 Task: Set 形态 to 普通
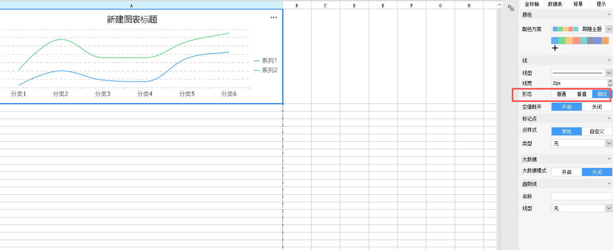pos(562,94)
